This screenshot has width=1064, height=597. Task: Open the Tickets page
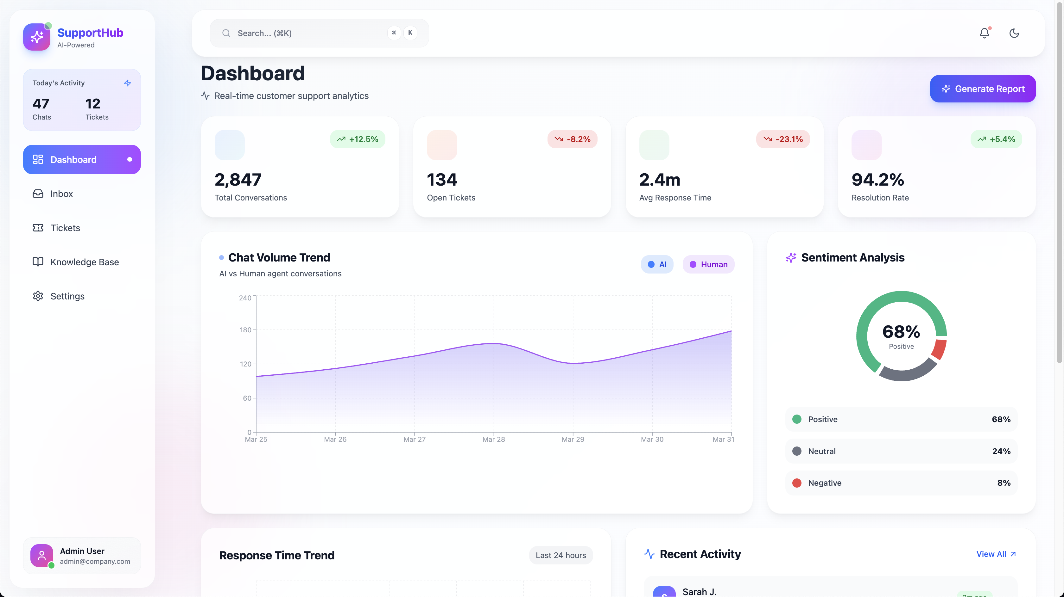click(65, 228)
